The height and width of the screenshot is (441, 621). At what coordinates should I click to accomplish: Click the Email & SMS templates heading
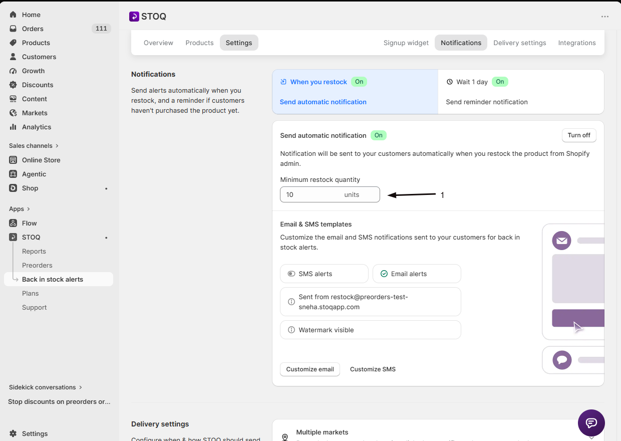[316, 224]
